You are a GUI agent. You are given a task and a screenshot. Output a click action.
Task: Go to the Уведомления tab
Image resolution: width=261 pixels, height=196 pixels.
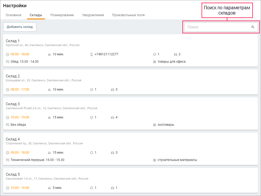[93, 15]
